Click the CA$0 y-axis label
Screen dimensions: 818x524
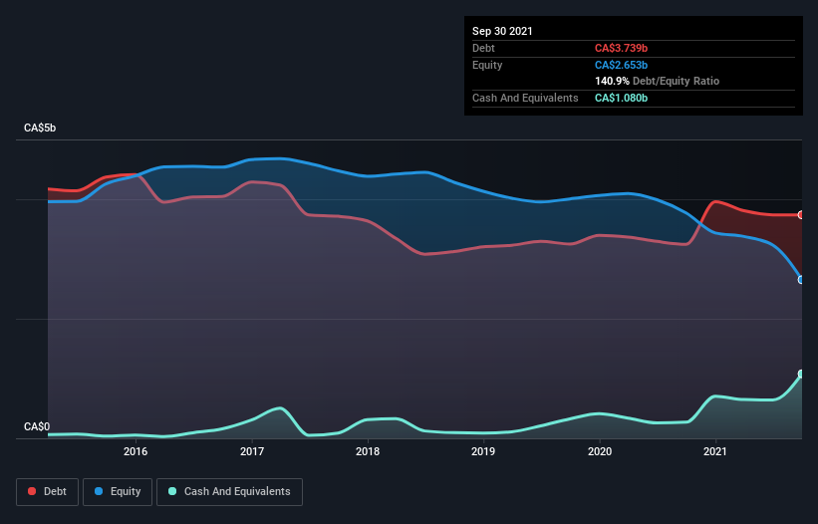pos(37,426)
